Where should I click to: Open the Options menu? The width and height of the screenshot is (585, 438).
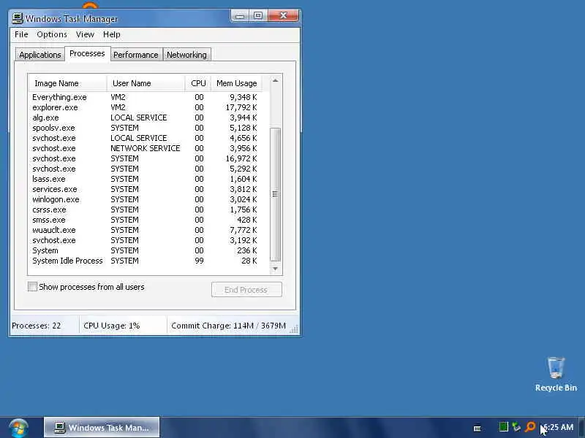point(52,34)
